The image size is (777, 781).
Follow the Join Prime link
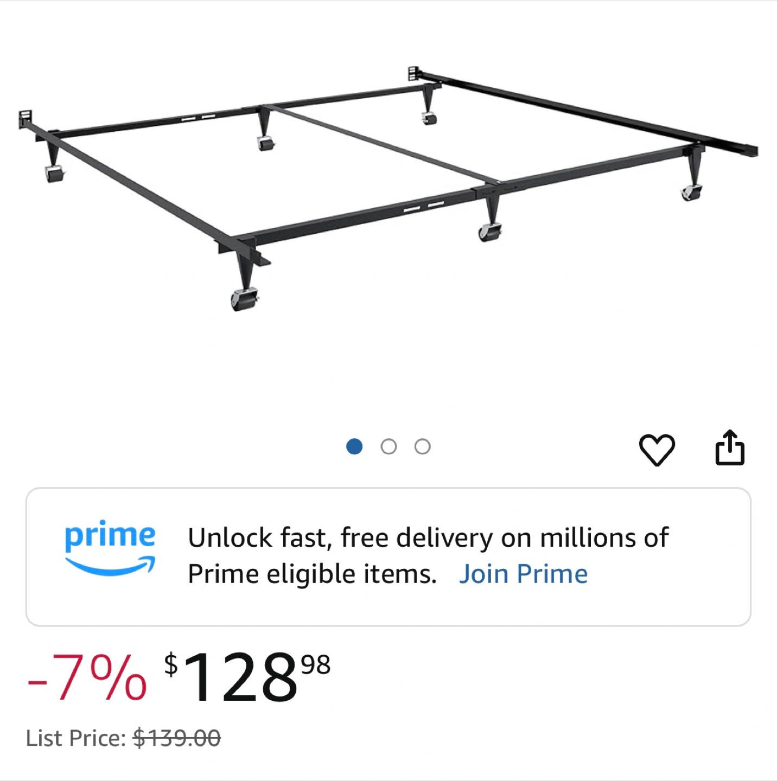point(523,574)
